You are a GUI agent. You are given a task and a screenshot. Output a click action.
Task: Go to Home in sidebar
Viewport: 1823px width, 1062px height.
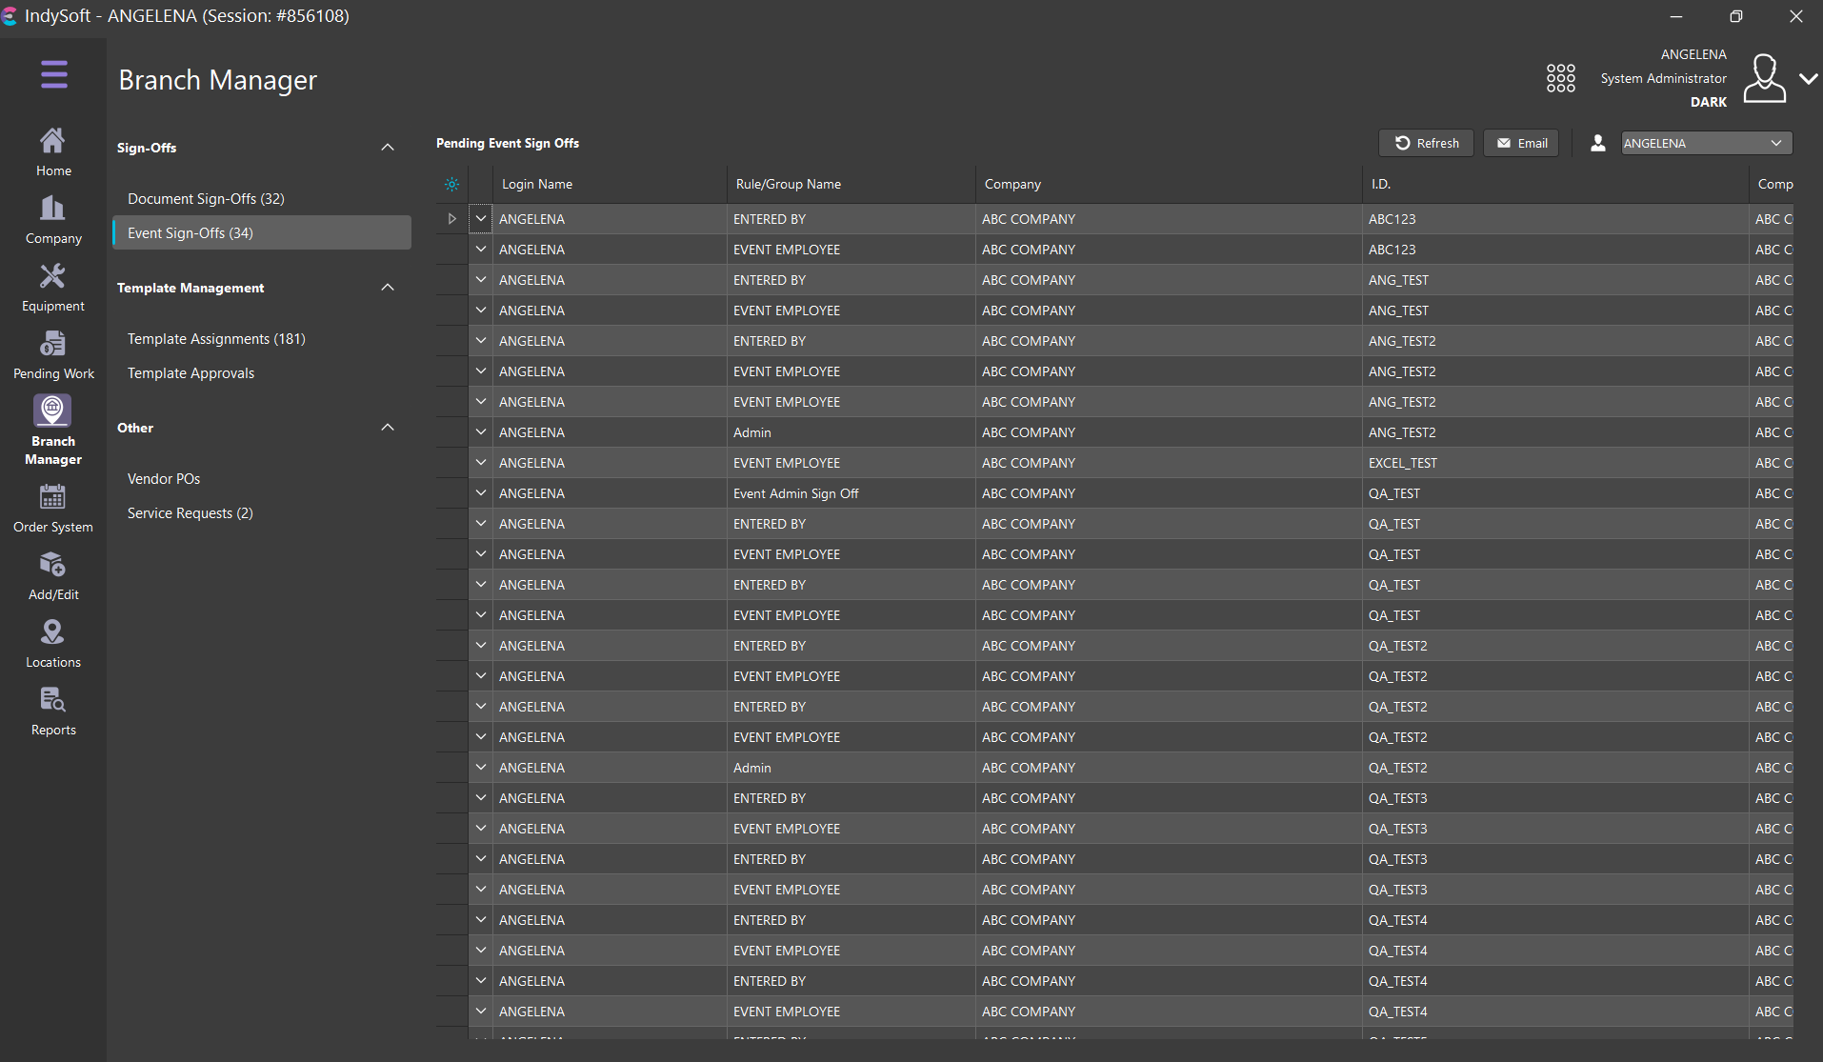click(x=53, y=152)
